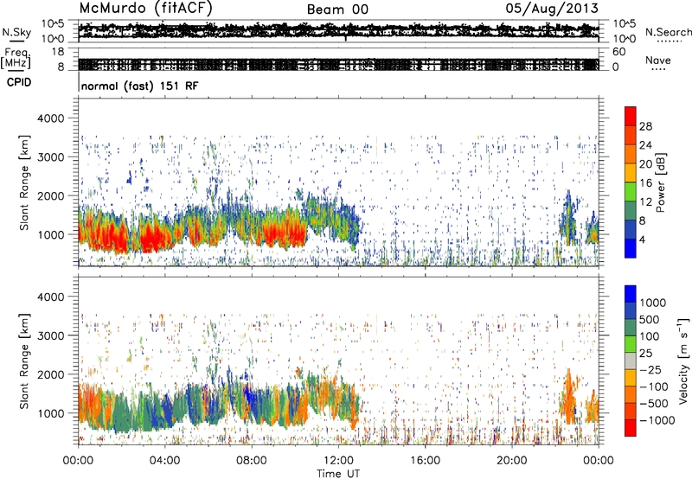The image size is (692, 479).
Task: Click the 'Slant Range [km]' label of the power panel
Action: (x=24, y=182)
